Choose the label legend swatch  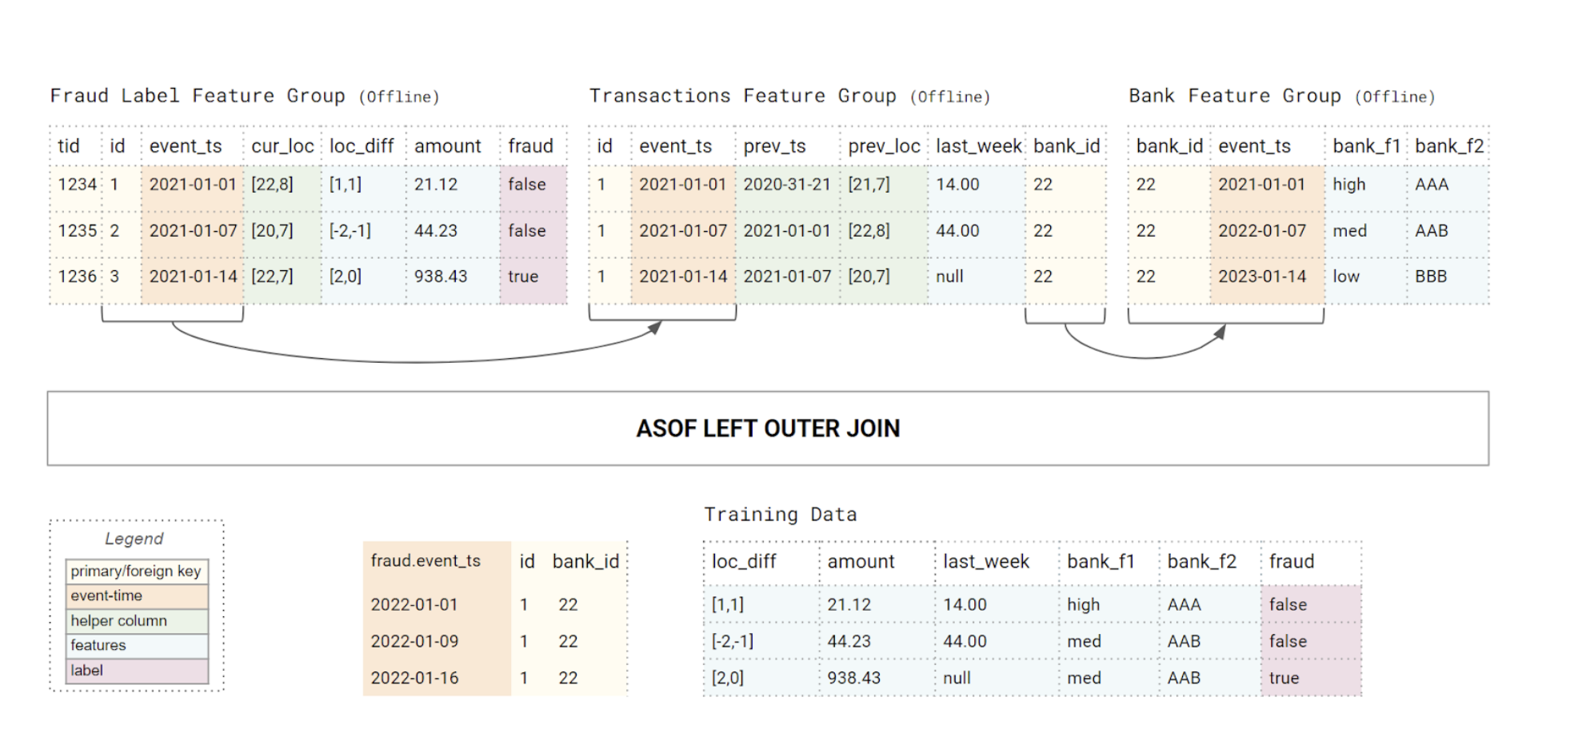pos(136,671)
